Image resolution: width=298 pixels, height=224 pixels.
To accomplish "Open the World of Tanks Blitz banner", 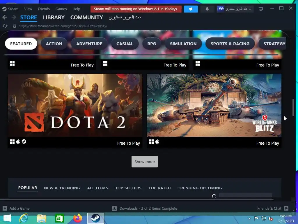I will [x=214, y=105].
